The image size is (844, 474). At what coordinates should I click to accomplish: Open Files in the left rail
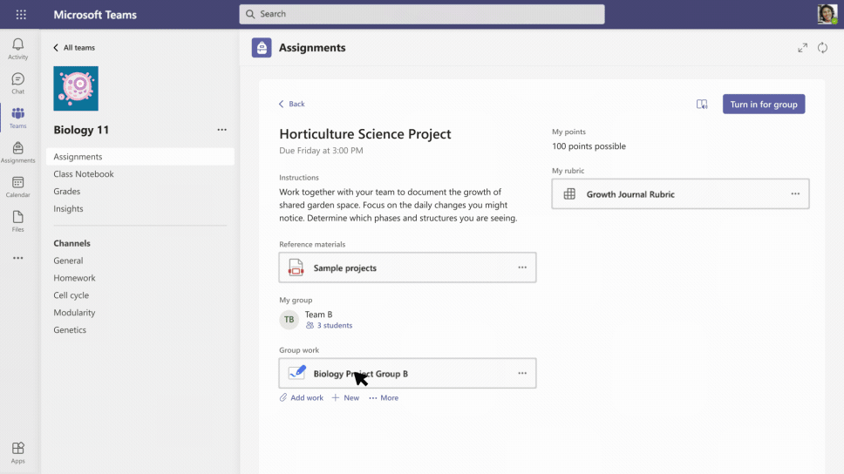[x=17, y=221]
